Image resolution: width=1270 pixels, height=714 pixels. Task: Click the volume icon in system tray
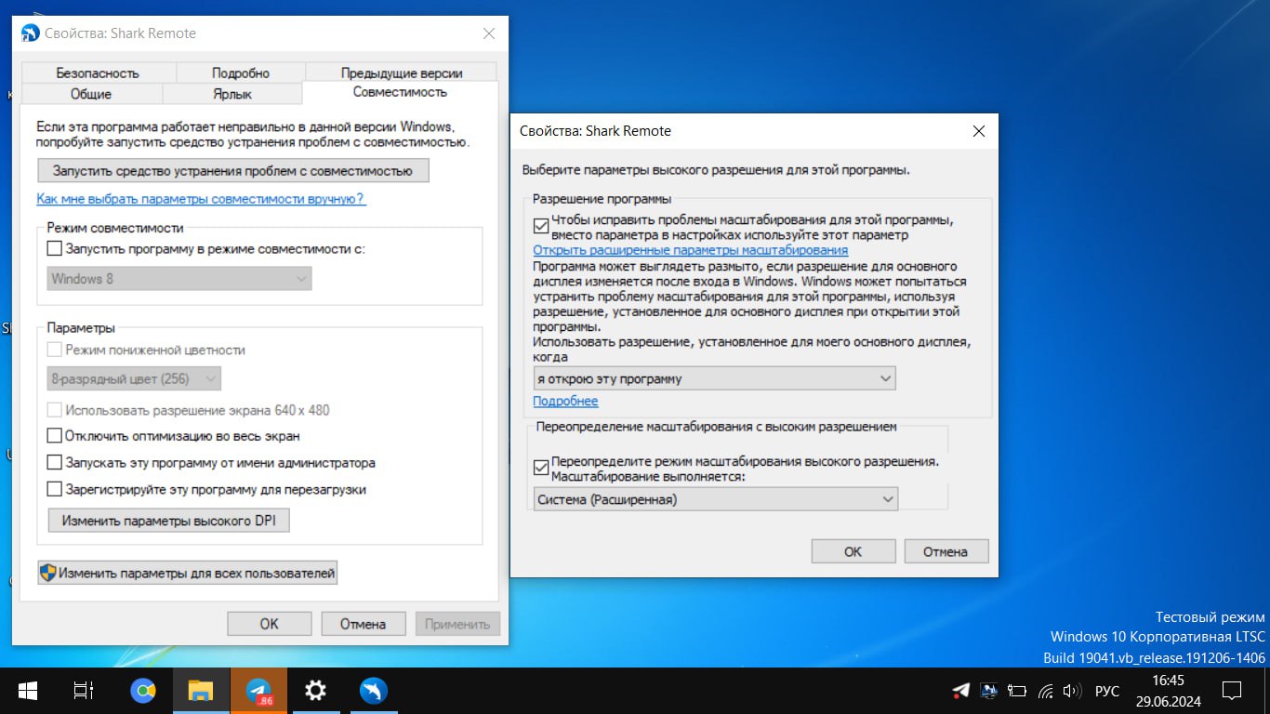(1071, 691)
